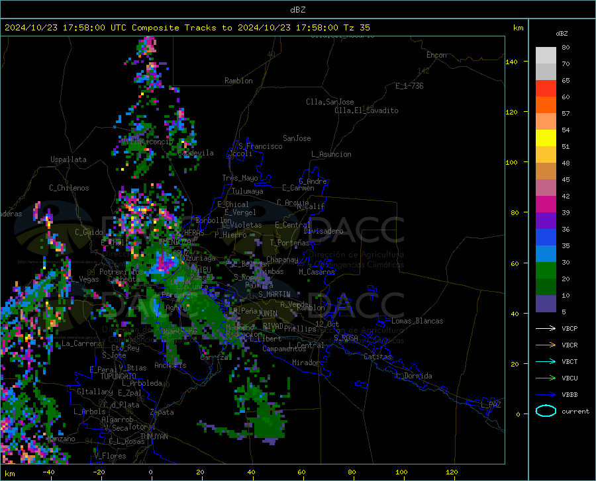Click the 'Uspallata' place label on the map
The width and height of the screenshot is (596, 481).
click(68, 160)
